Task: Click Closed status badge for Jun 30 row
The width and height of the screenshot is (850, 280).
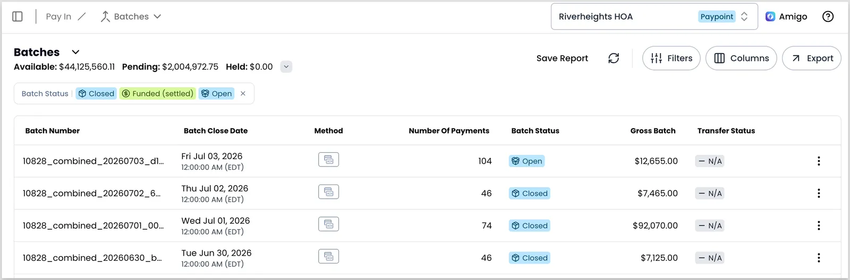Action: point(530,258)
